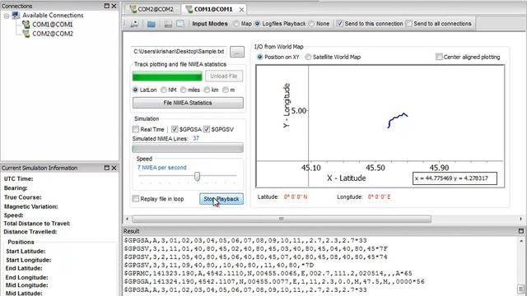Click the Simulated NMEA Lines count 37

point(196,138)
